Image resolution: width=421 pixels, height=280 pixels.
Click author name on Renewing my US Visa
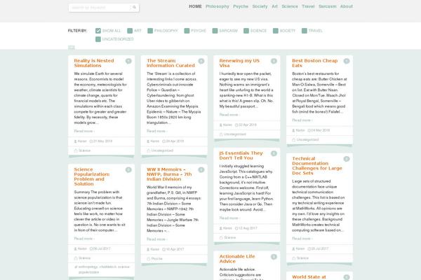tap(227, 125)
